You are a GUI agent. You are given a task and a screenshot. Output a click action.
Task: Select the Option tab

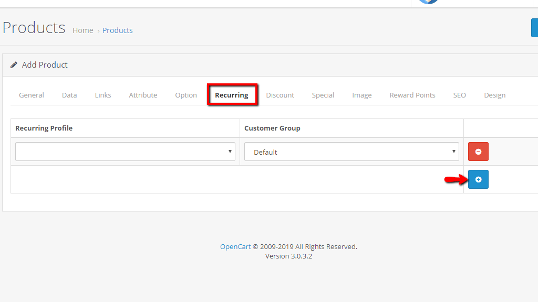pos(185,95)
